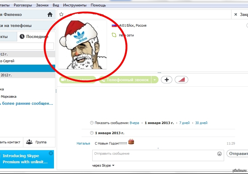Click the Отправить сообщение input field
The width and height of the screenshot is (248, 174).
point(158,156)
